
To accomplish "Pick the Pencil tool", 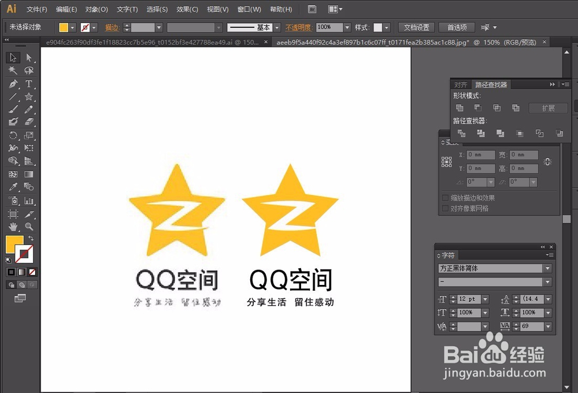I will pos(29,109).
